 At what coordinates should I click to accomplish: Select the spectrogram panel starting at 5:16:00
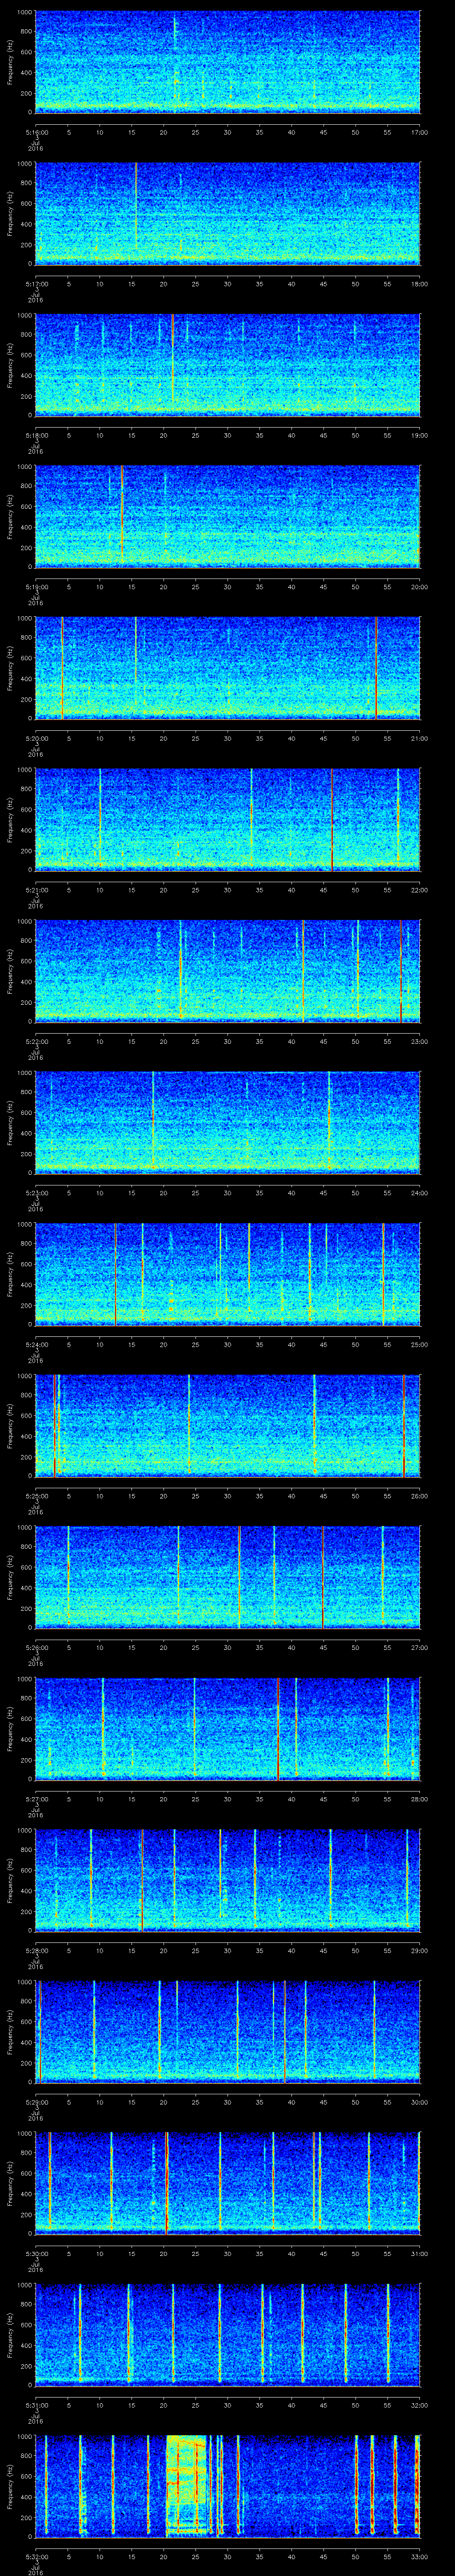(227, 62)
